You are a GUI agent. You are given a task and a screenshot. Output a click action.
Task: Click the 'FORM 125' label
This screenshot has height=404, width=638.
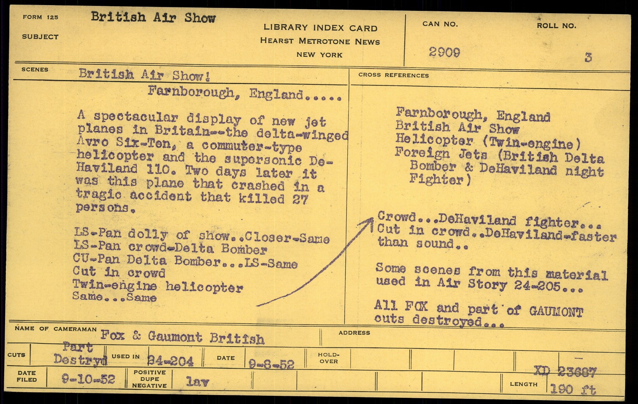[40, 17]
